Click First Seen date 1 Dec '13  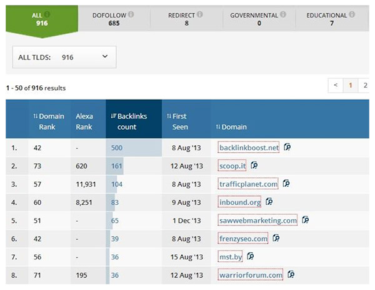[x=187, y=220]
